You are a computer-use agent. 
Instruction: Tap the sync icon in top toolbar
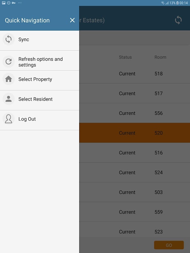tap(178, 20)
